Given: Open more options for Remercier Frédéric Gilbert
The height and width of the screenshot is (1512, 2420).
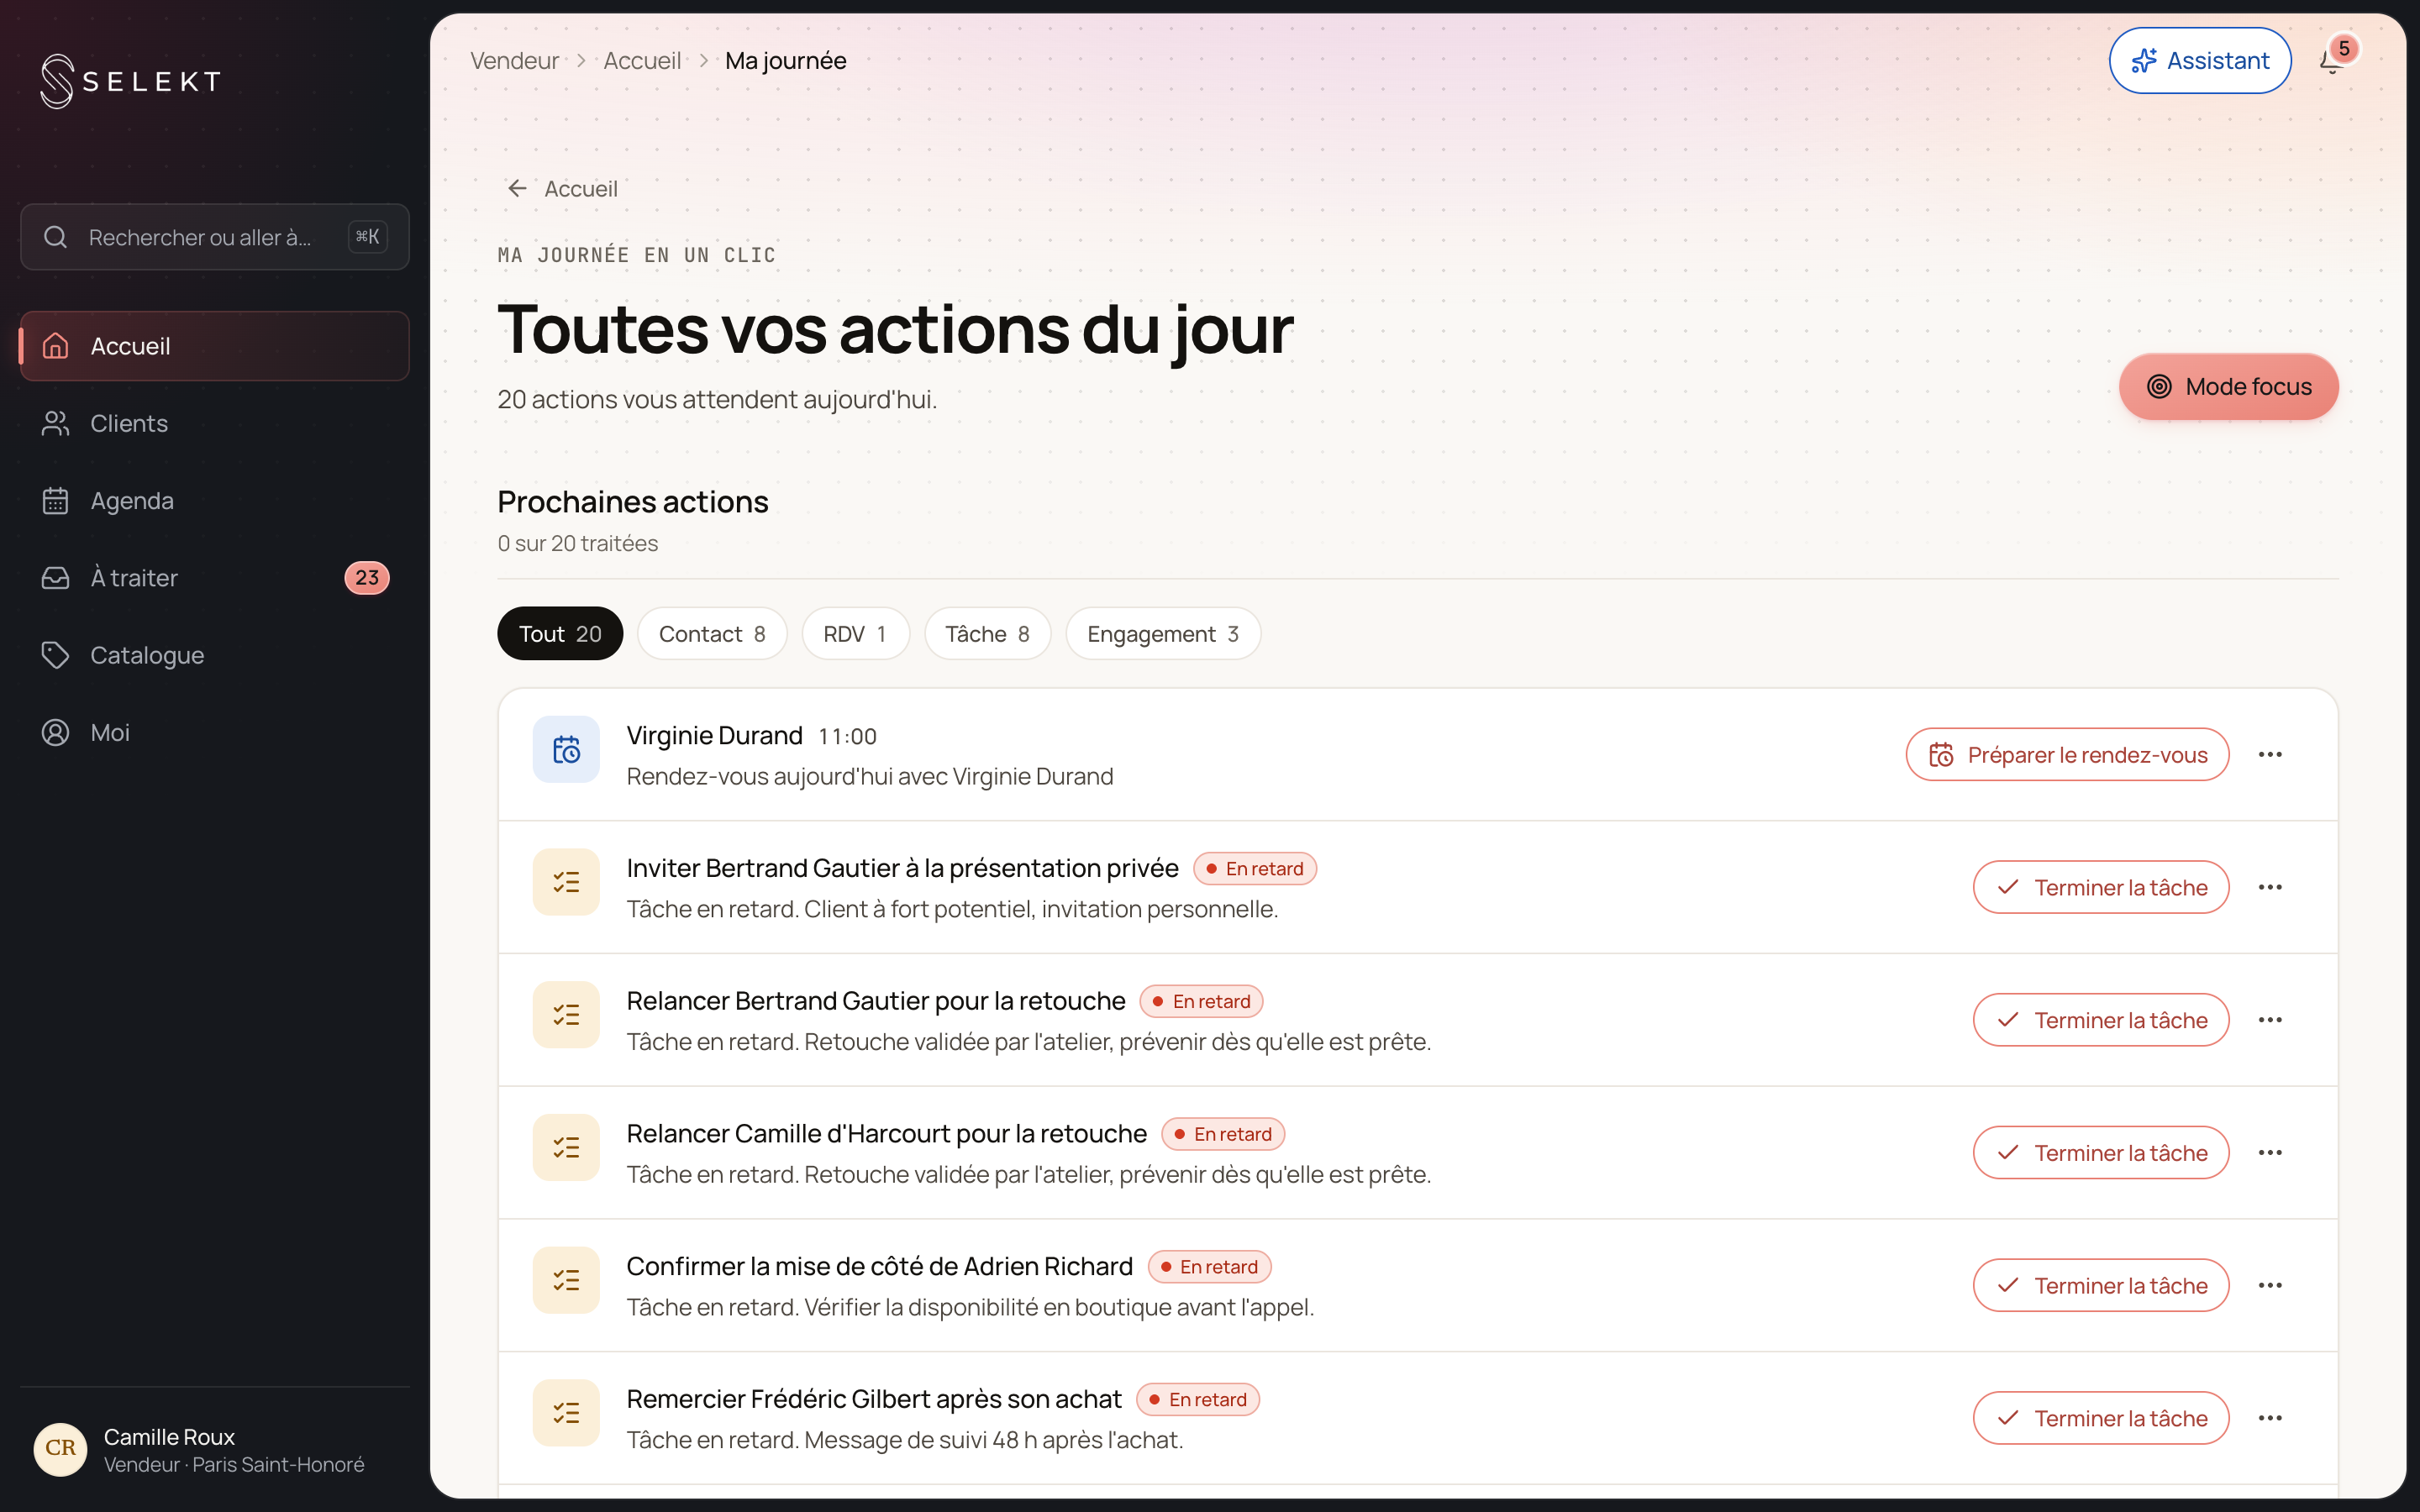Looking at the screenshot, I should coord(2270,1418).
